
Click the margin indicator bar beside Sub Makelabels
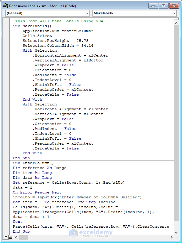[6, 26]
